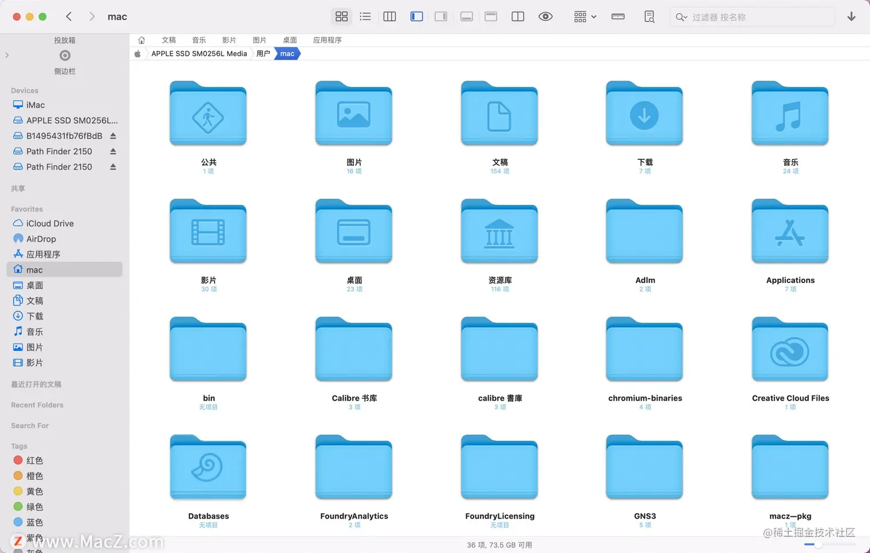Screen dimensions: 870x553
Task: Open the grouping options dropdown in toolbar
Action: click(585, 17)
